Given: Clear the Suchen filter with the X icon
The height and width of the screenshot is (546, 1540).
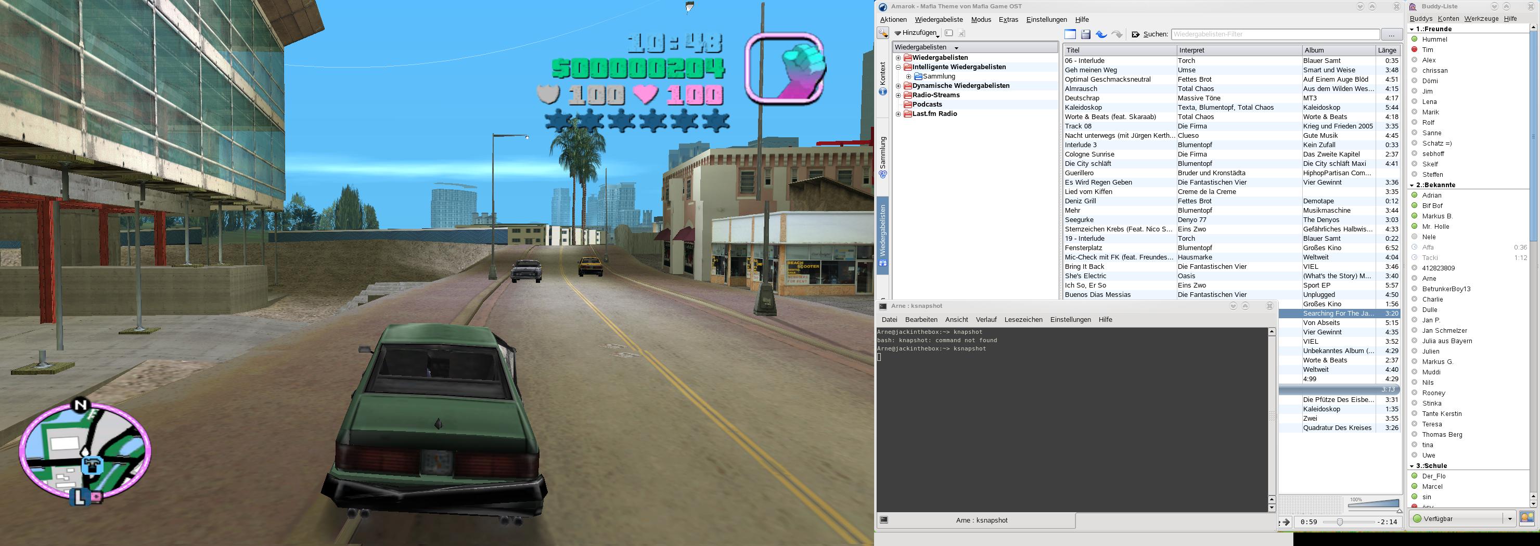Looking at the screenshot, I should (1135, 35).
